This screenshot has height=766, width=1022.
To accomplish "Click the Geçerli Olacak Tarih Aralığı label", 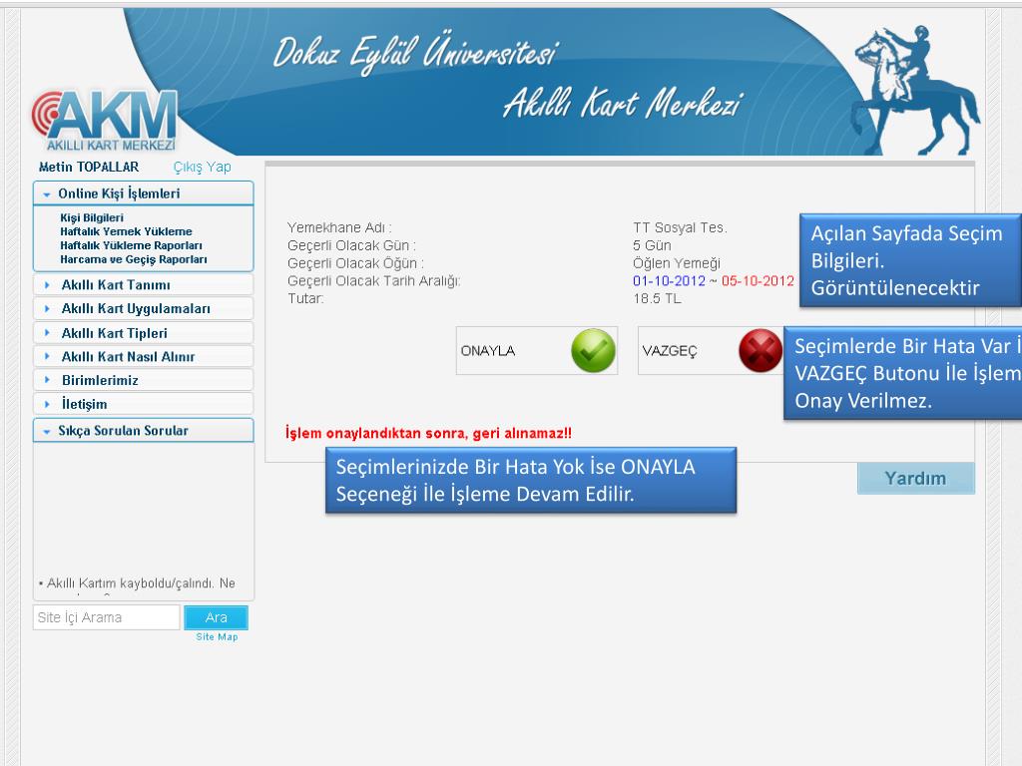I will coord(374,280).
